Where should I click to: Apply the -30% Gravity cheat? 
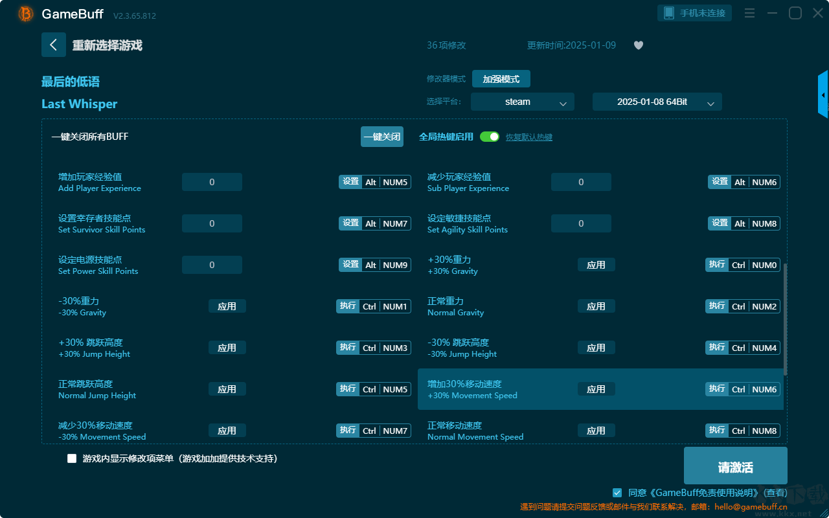click(227, 306)
